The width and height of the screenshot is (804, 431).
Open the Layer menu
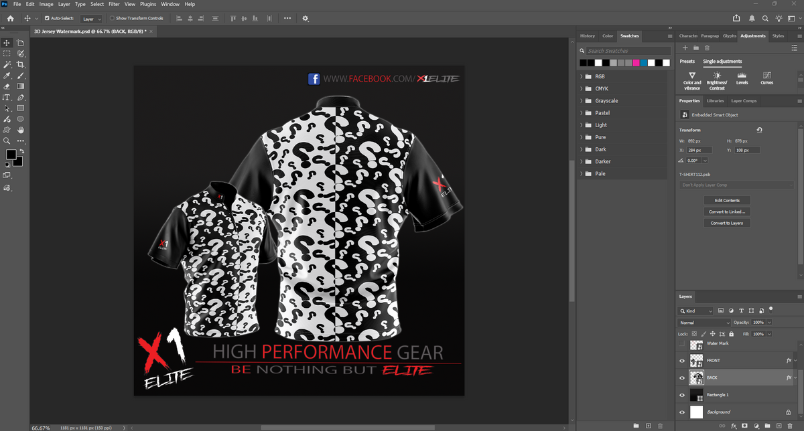pyautogui.click(x=64, y=4)
